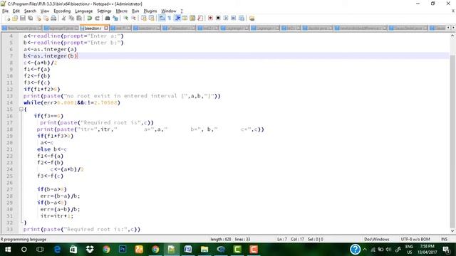Toggle Show All Characters paragraph icon

tap(170, 18)
